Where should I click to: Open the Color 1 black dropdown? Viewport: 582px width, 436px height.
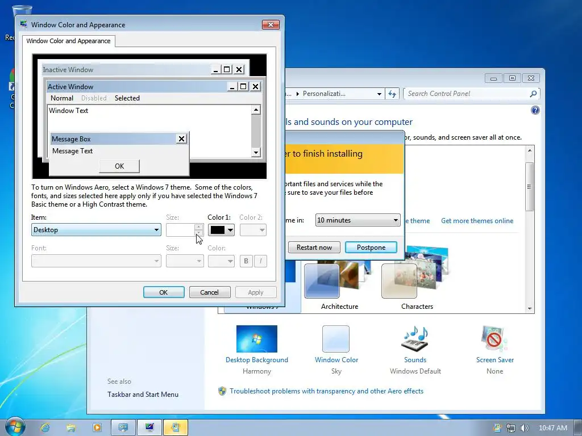[x=221, y=230]
